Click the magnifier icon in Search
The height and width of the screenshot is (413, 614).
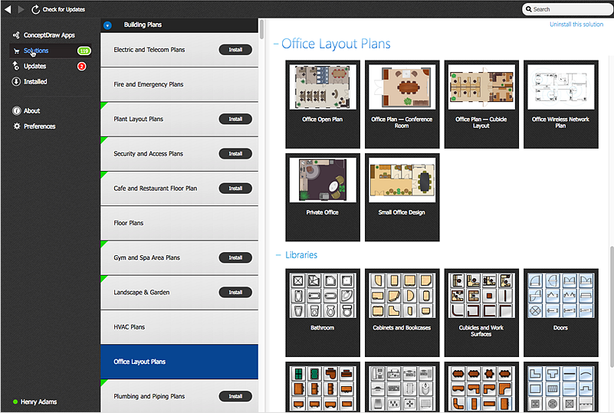point(529,9)
